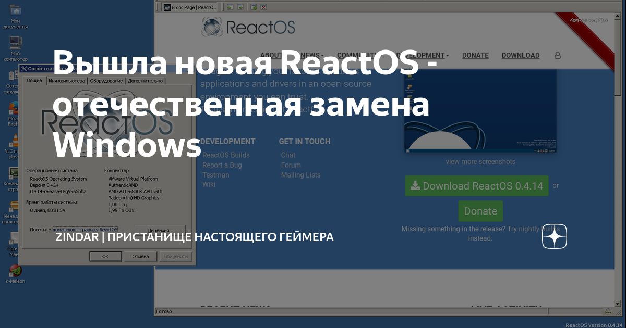This screenshot has width=626, height=328.
Task: Switch to the Дополнительно tab
Action: click(x=146, y=81)
